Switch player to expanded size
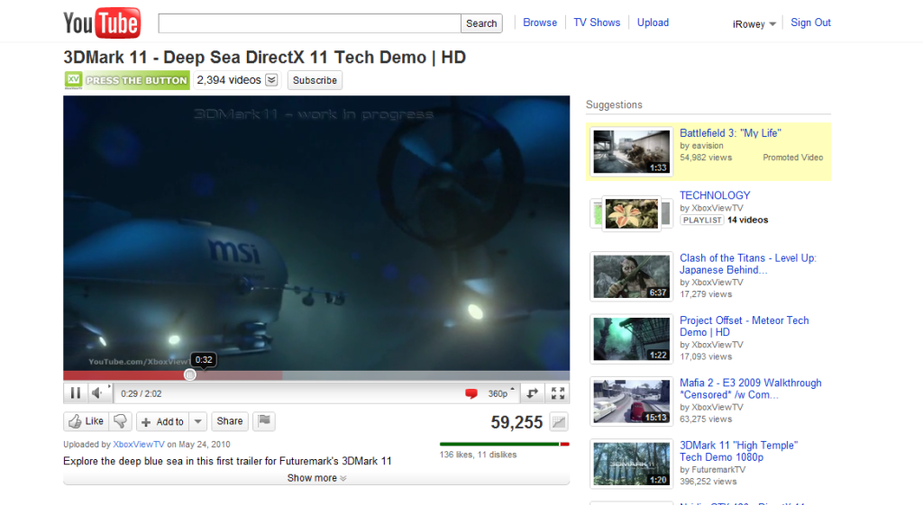 [x=532, y=393]
